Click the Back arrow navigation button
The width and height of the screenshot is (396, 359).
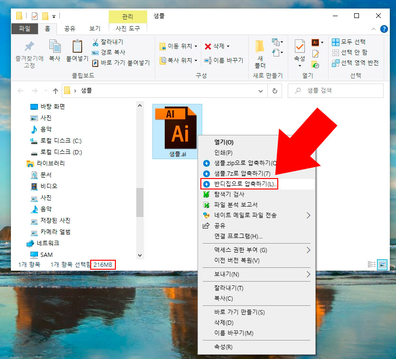[20, 91]
